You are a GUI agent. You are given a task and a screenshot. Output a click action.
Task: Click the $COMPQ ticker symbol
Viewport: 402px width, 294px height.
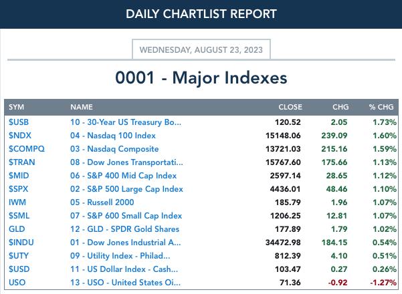click(27, 149)
